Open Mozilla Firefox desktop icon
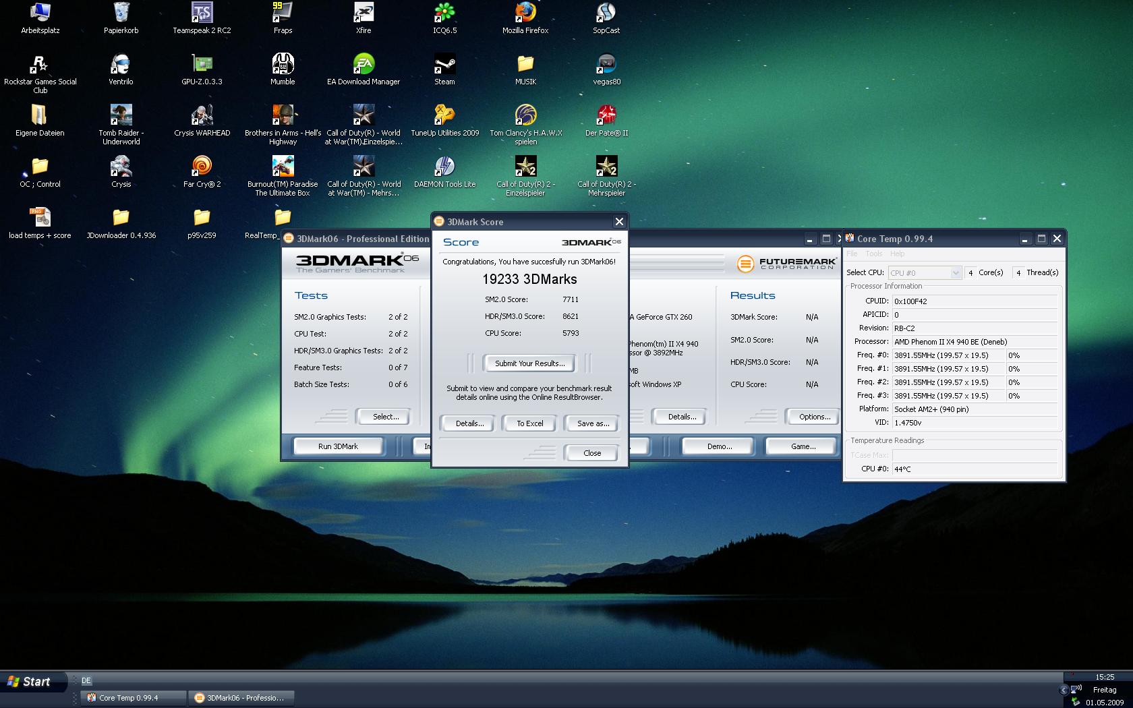The width and height of the screenshot is (1133, 708). pyautogui.click(x=525, y=18)
